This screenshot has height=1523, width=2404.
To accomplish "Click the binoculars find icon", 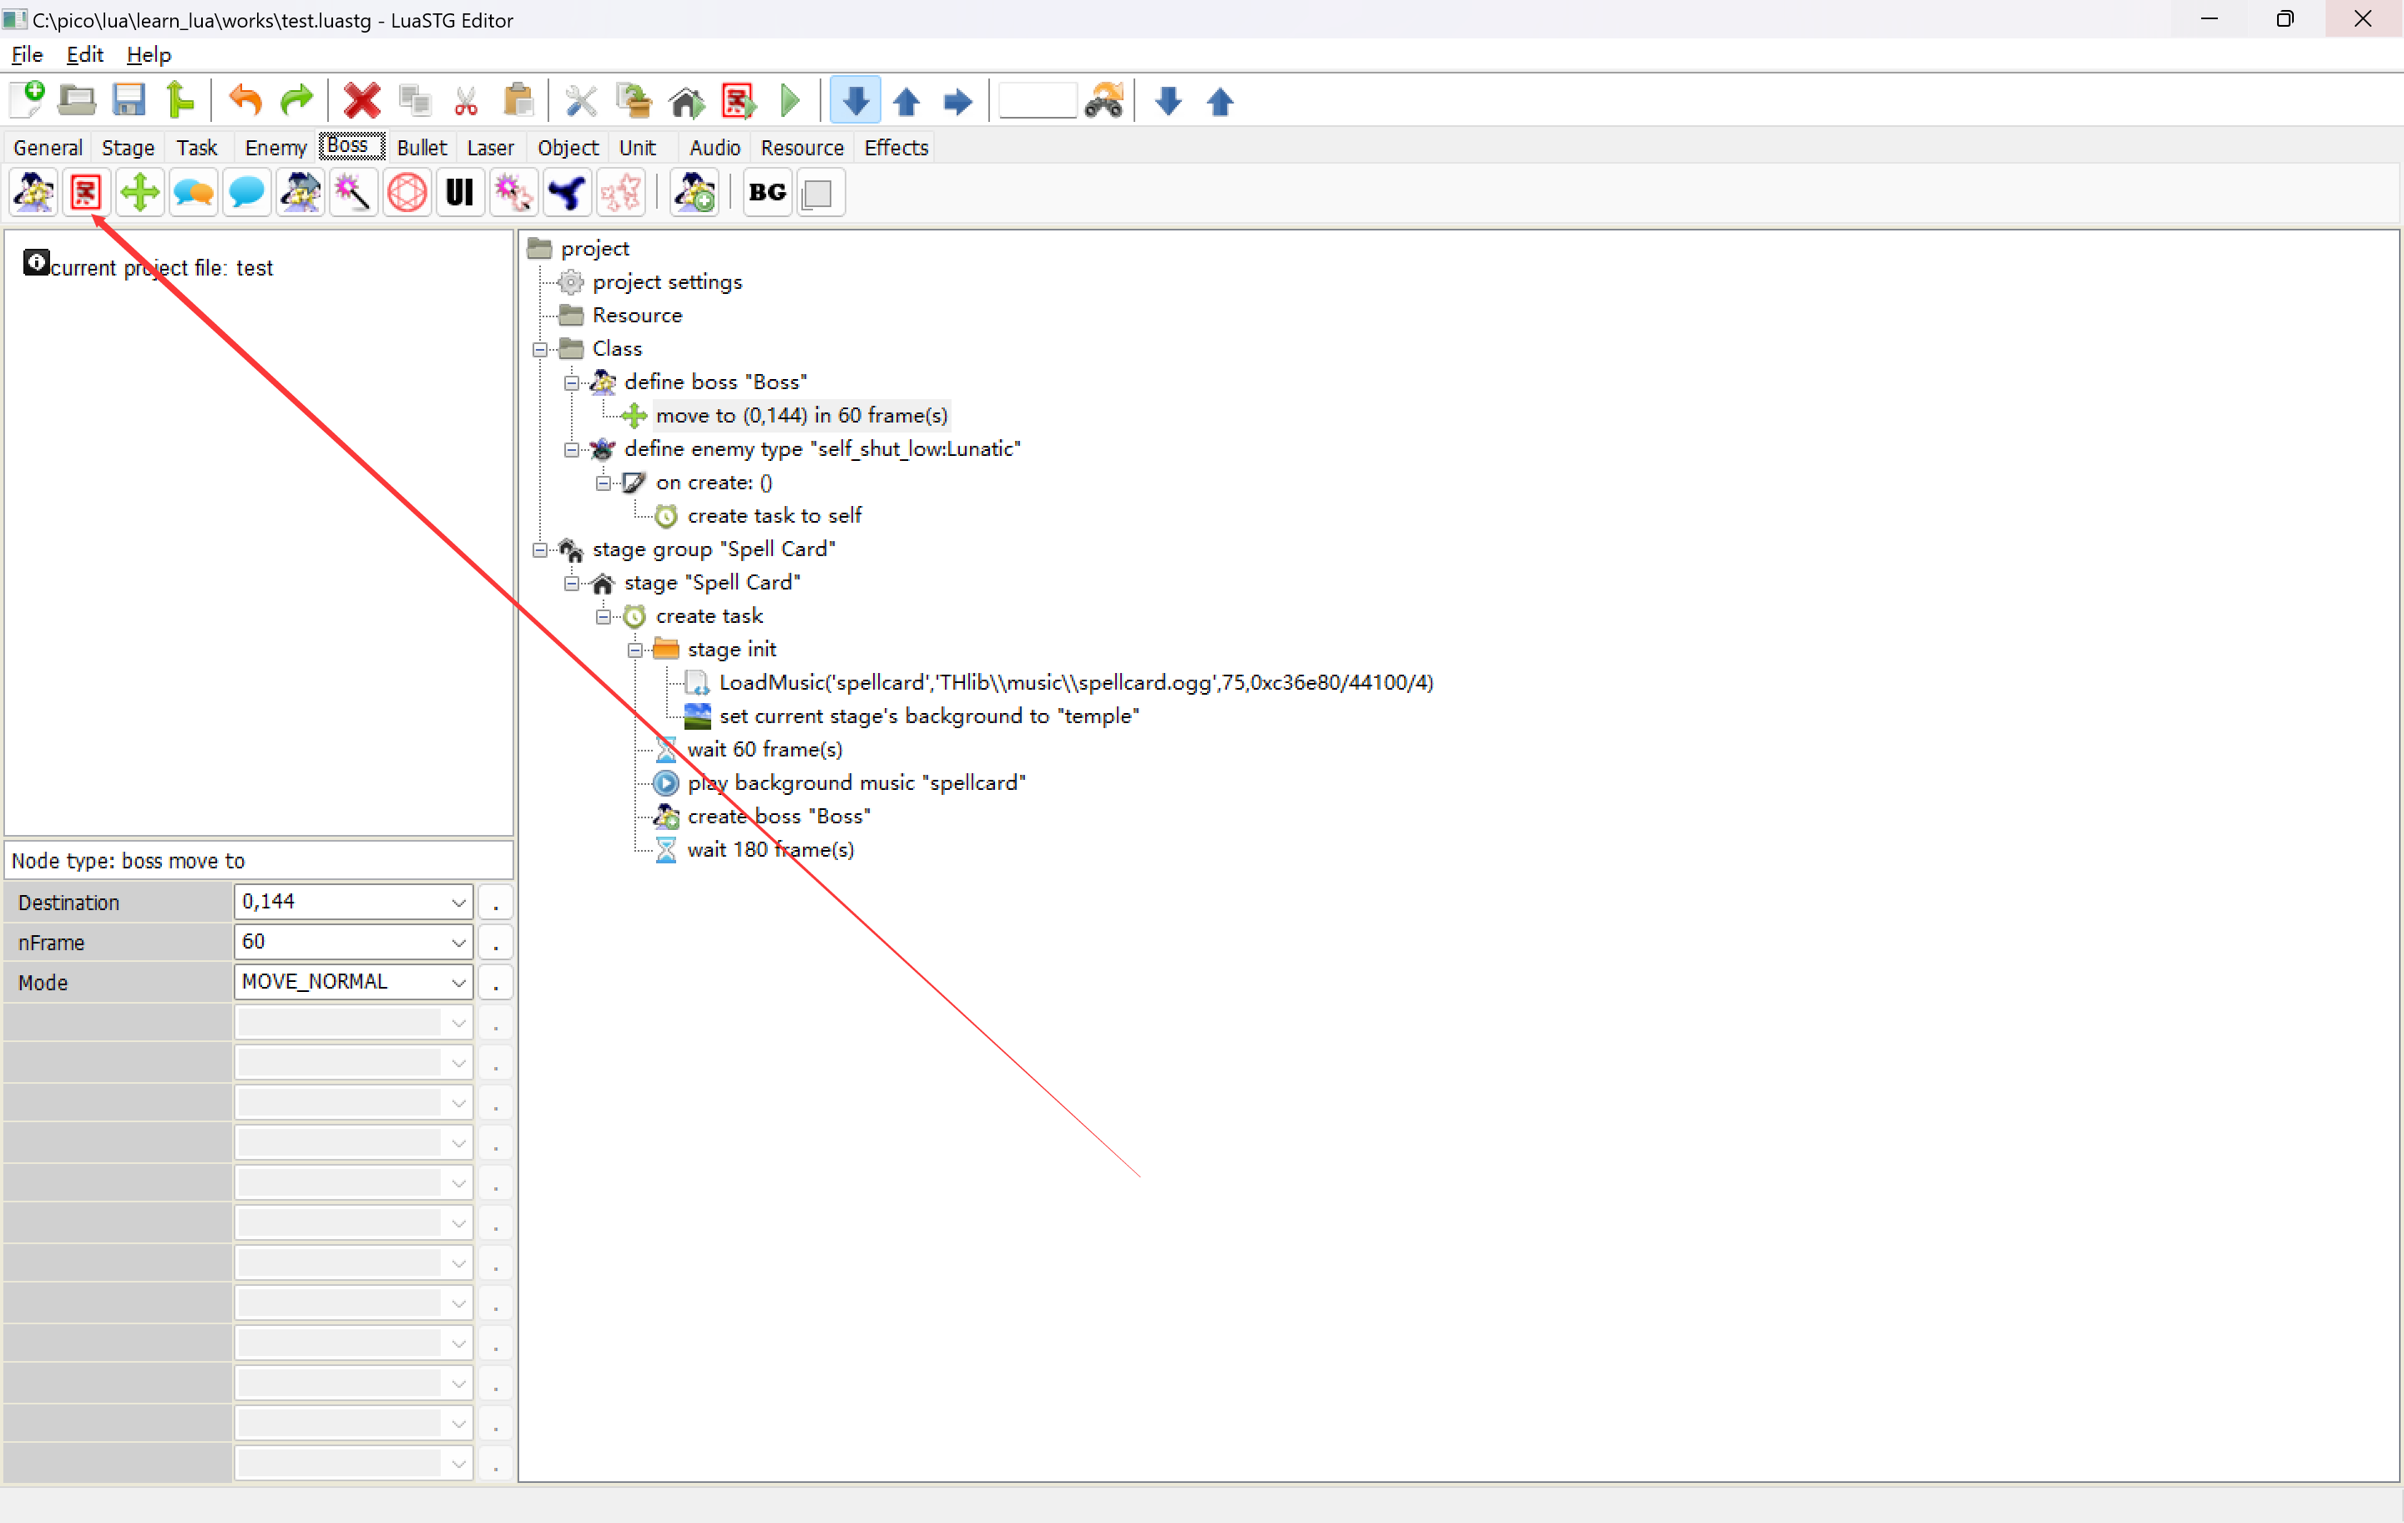I will coord(1104,101).
